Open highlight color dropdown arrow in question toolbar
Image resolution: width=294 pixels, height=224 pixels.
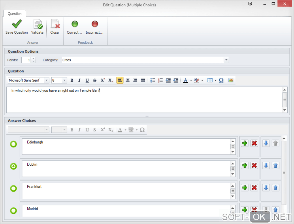tap(202, 81)
